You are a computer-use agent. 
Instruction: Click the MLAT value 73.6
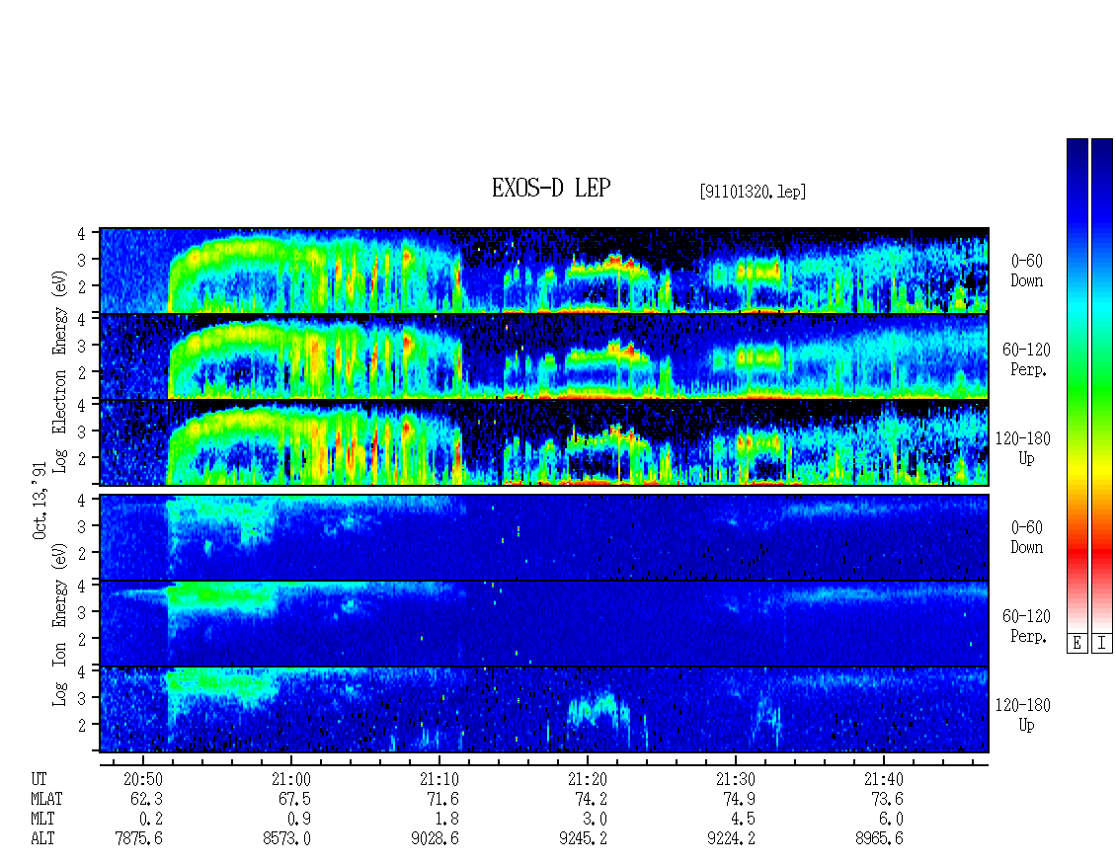coord(887,799)
